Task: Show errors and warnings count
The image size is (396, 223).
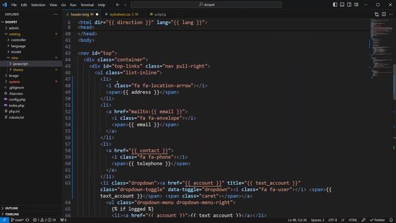Action: pyautogui.click(x=44, y=220)
